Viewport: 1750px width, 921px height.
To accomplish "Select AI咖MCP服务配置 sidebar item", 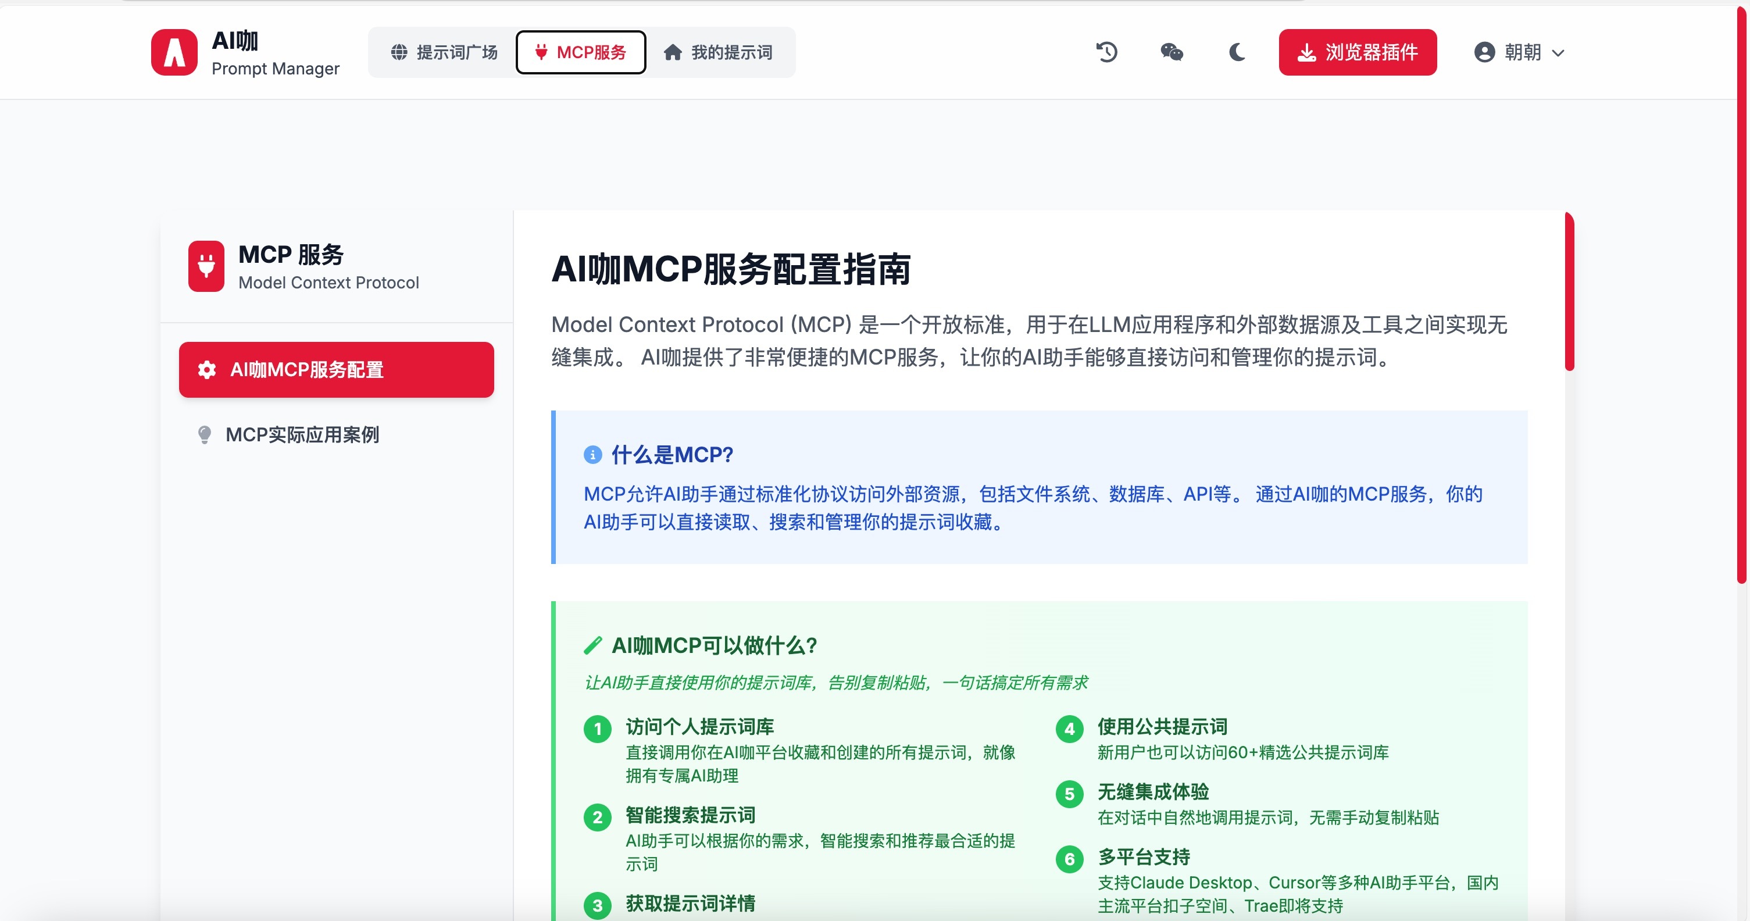I will [336, 369].
